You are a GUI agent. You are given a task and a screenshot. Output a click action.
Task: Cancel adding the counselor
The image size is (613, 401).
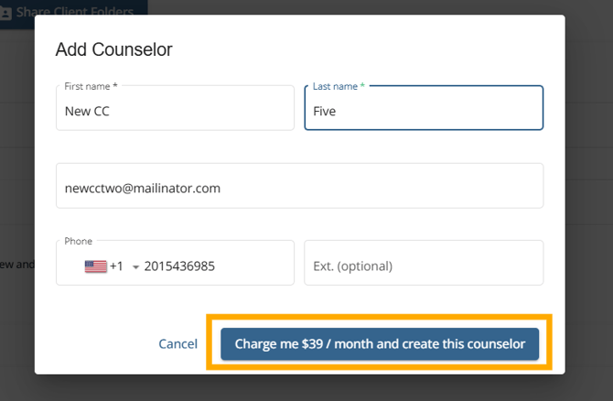(177, 344)
